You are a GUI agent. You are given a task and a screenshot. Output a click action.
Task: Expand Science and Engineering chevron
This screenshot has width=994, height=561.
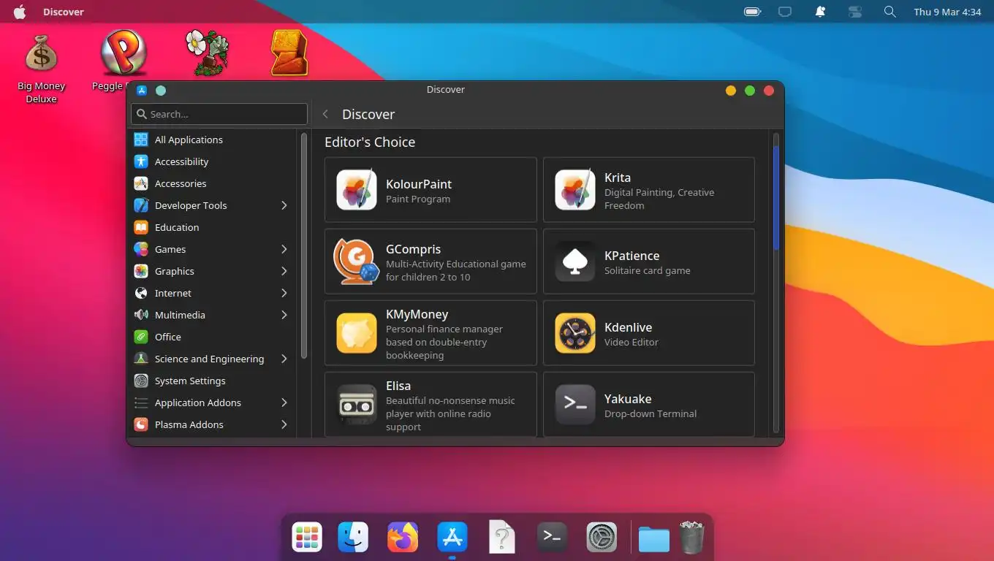(x=284, y=359)
